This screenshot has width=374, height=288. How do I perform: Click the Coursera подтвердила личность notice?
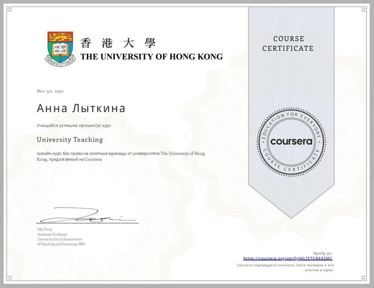click(285, 267)
